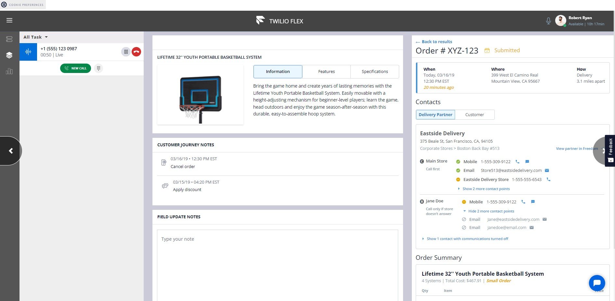The width and height of the screenshot is (615, 301).
Task: Click the 3.1 miles apart text
Action: coord(591,81)
